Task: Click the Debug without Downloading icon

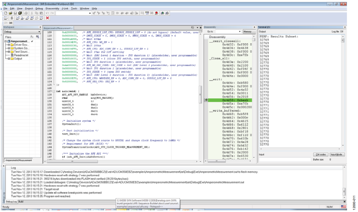Action: point(167,13)
